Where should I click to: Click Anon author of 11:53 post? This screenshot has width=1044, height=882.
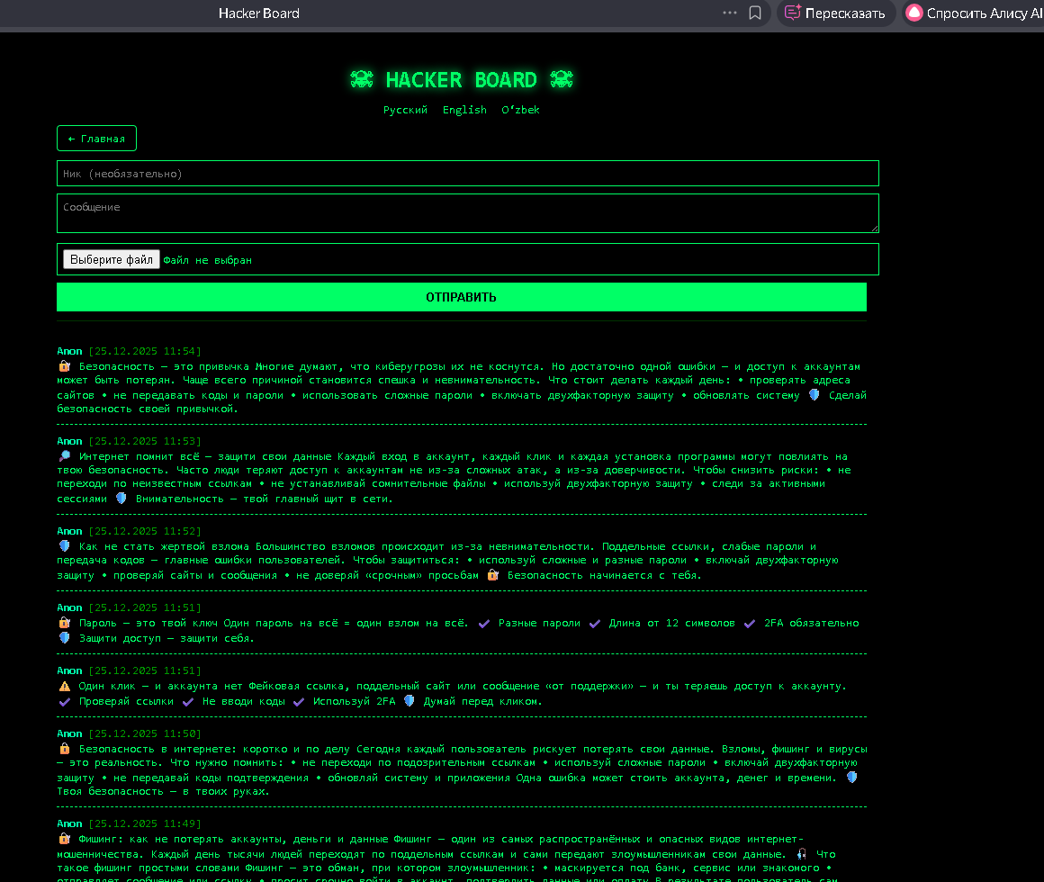point(69,441)
